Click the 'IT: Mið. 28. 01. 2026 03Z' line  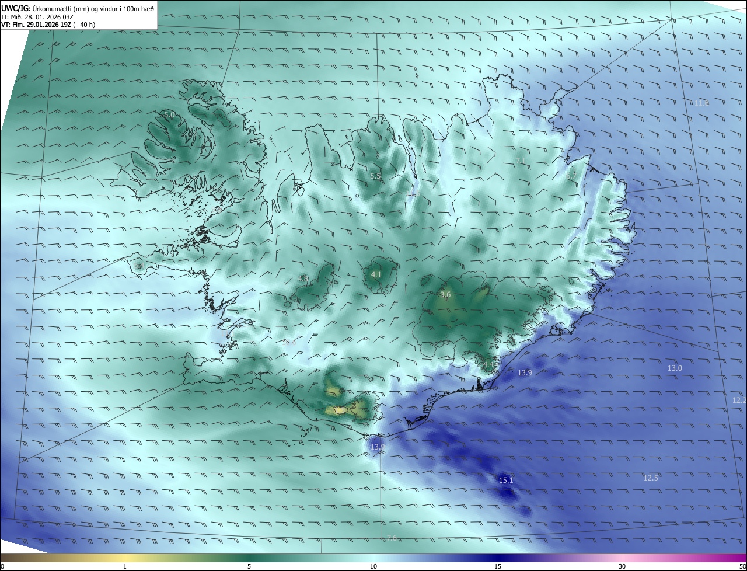[x=38, y=17]
